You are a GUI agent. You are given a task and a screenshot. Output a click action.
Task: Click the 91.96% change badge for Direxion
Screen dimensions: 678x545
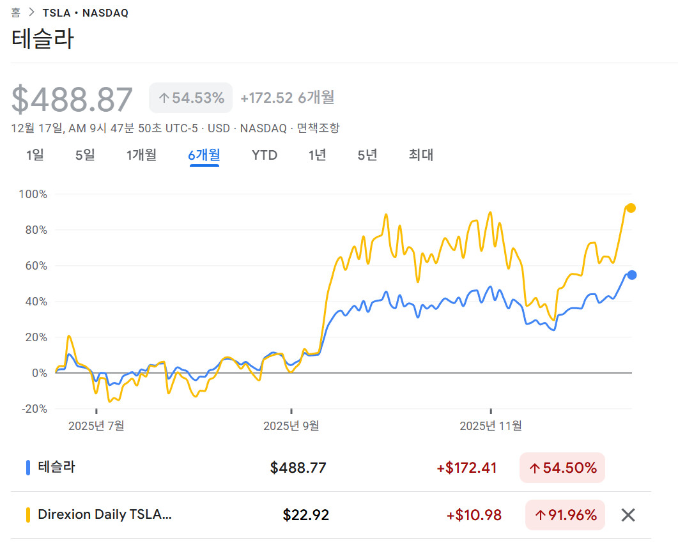tap(565, 515)
